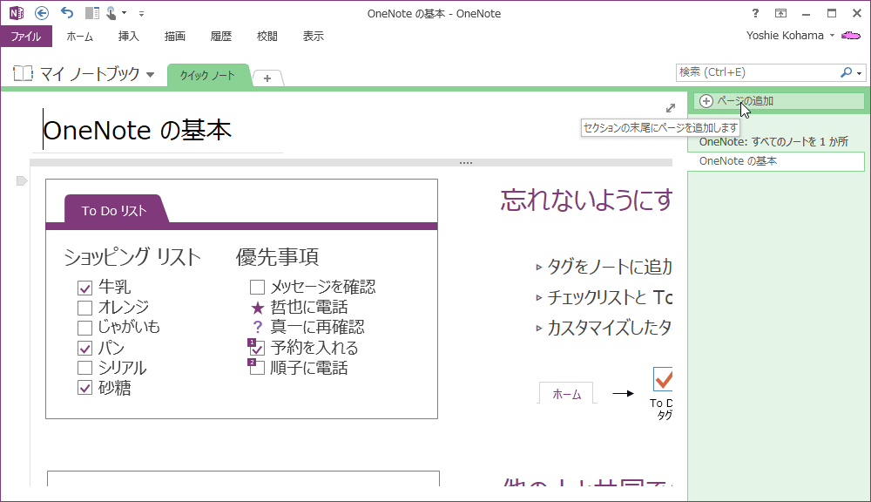Click the To Do tag checkmark icon
871x502 pixels.
tap(663, 379)
